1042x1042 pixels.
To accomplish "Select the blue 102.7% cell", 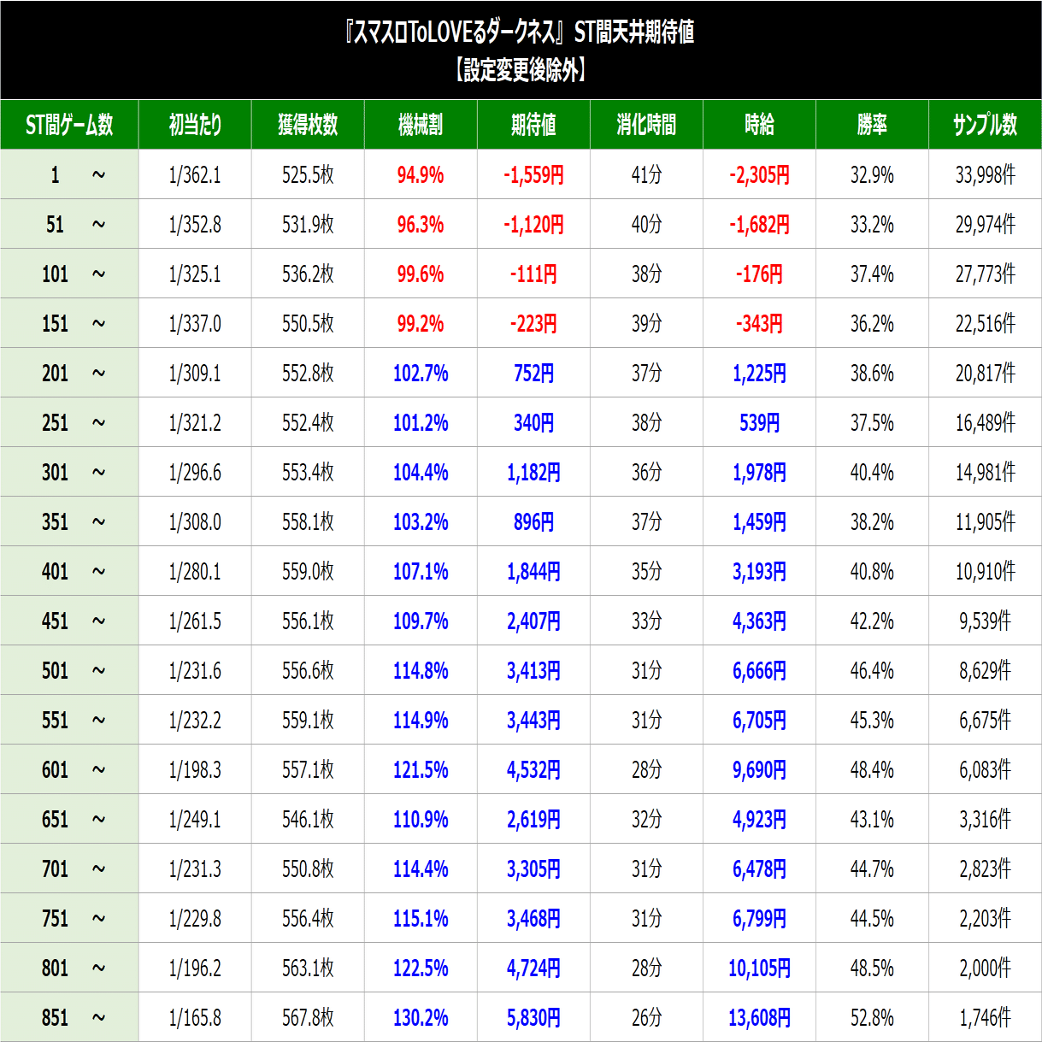I will [421, 374].
